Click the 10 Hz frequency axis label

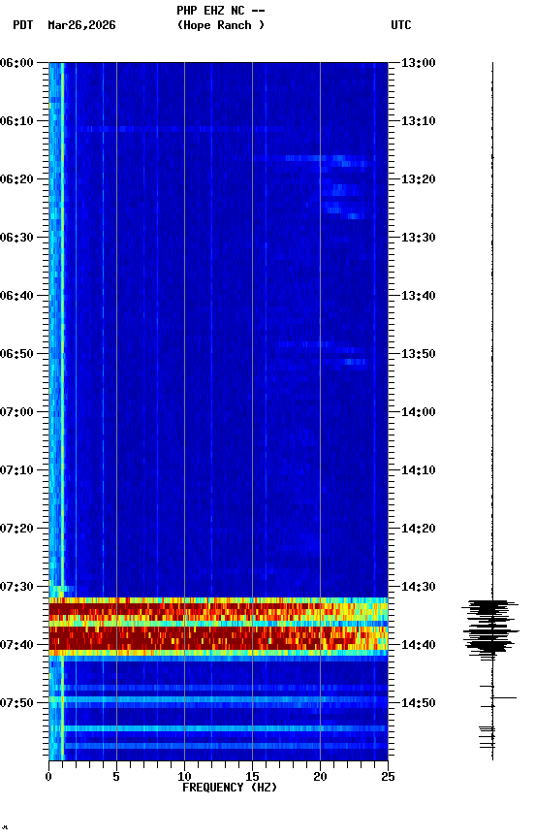point(184,777)
